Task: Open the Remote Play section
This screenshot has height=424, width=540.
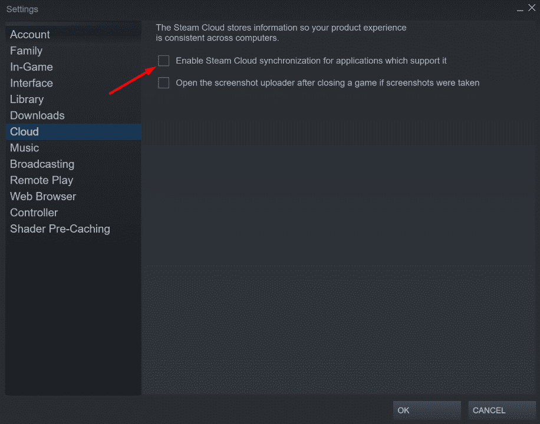Action: [41, 180]
